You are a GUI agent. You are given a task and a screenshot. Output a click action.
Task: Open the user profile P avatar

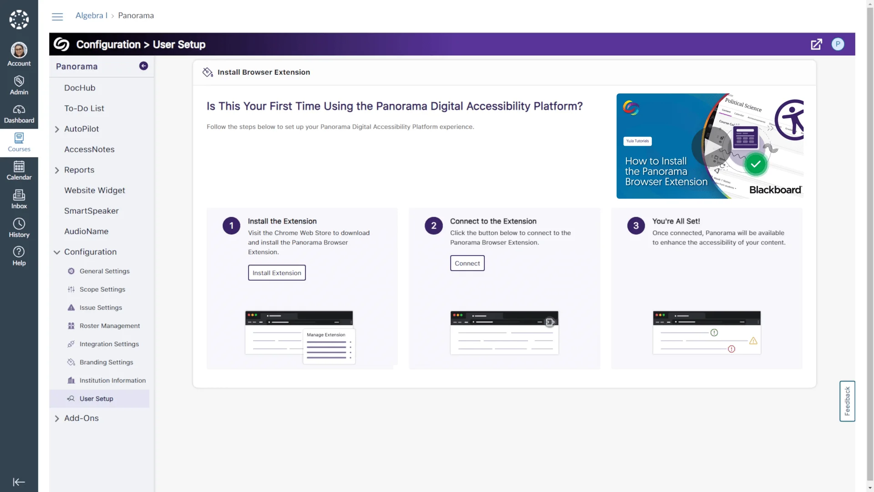838,44
